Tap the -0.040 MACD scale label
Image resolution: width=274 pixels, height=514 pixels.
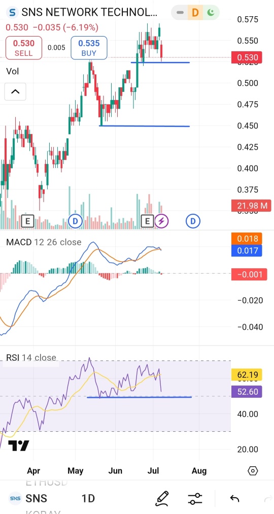pos(250,327)
